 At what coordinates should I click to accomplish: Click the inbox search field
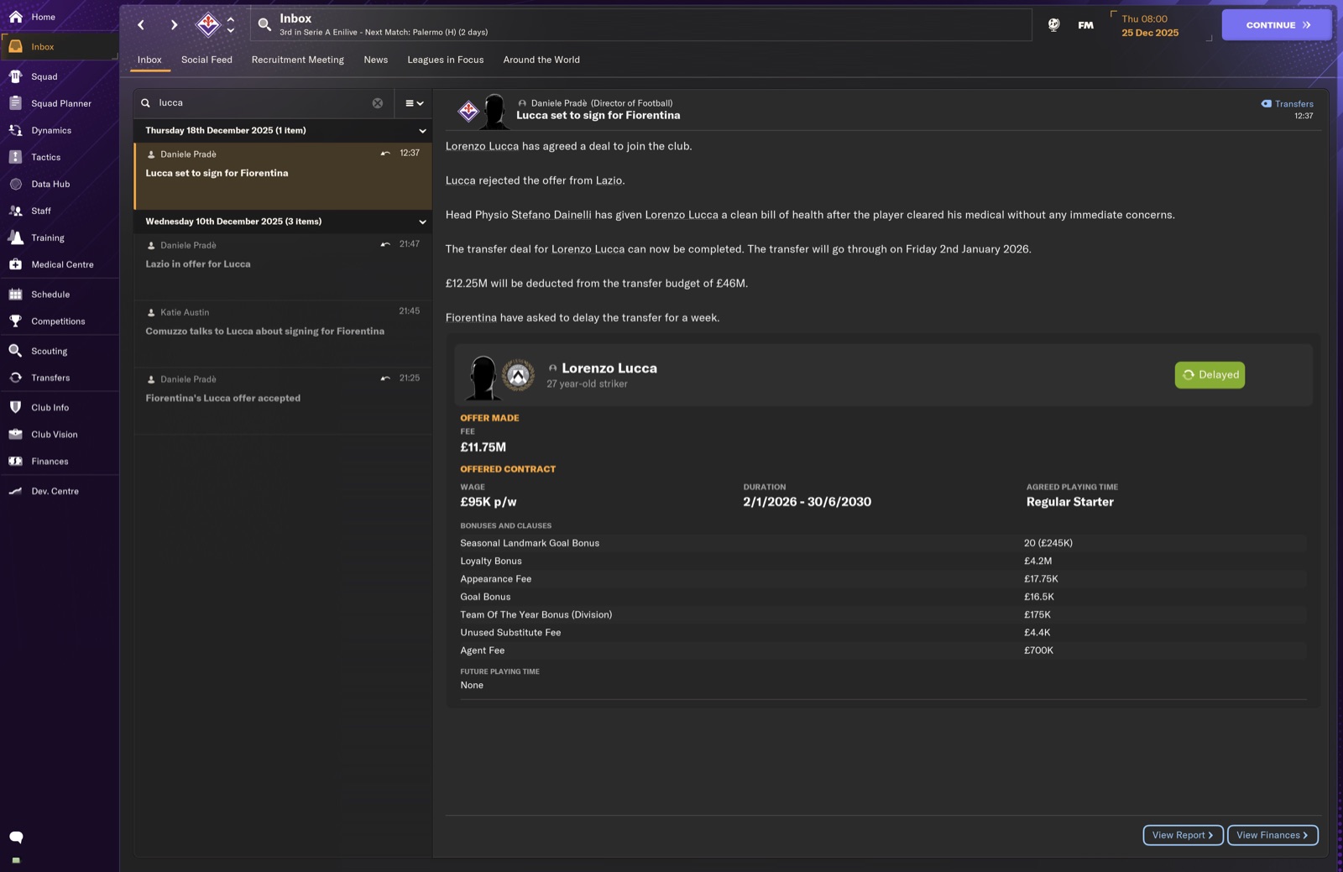pyautogui.click(x=264, y=103)
